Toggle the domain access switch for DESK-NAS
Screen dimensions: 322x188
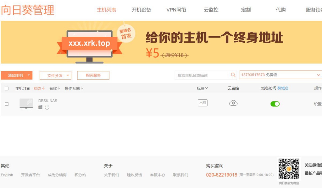tap(275, 103)
